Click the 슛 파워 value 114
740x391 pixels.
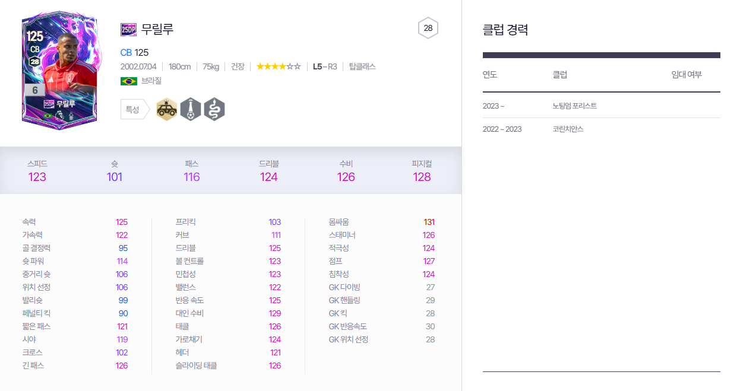122,261
